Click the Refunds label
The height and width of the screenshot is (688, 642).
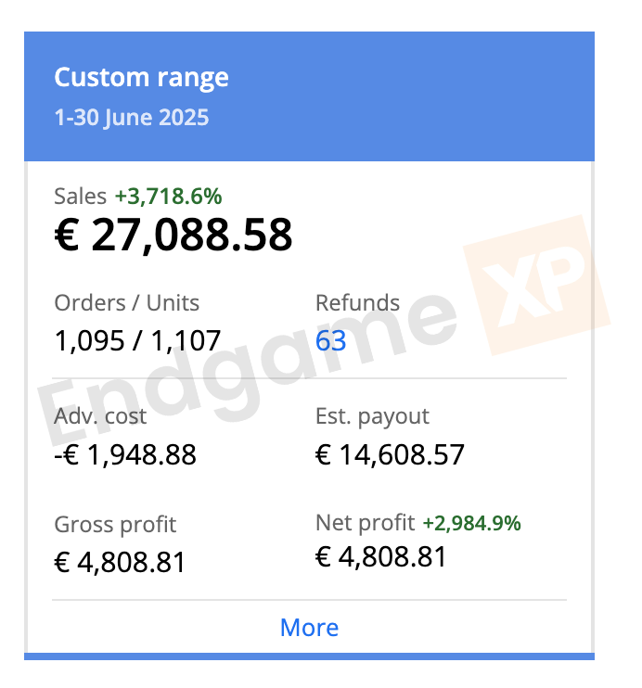[x=357, y=303]
